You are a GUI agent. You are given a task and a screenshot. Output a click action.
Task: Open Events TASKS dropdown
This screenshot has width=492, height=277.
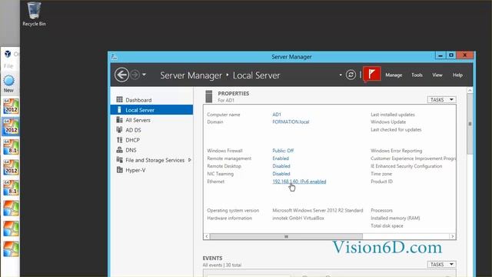click(441, 265)
